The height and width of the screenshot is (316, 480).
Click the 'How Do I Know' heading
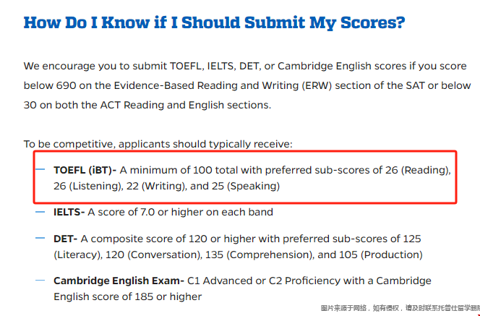click(x=214, y=22)
